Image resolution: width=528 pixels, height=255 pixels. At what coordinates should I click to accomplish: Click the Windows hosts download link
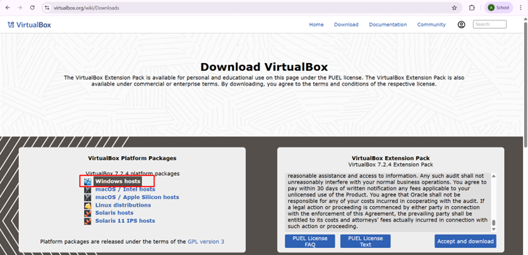[x=117, y=181]
